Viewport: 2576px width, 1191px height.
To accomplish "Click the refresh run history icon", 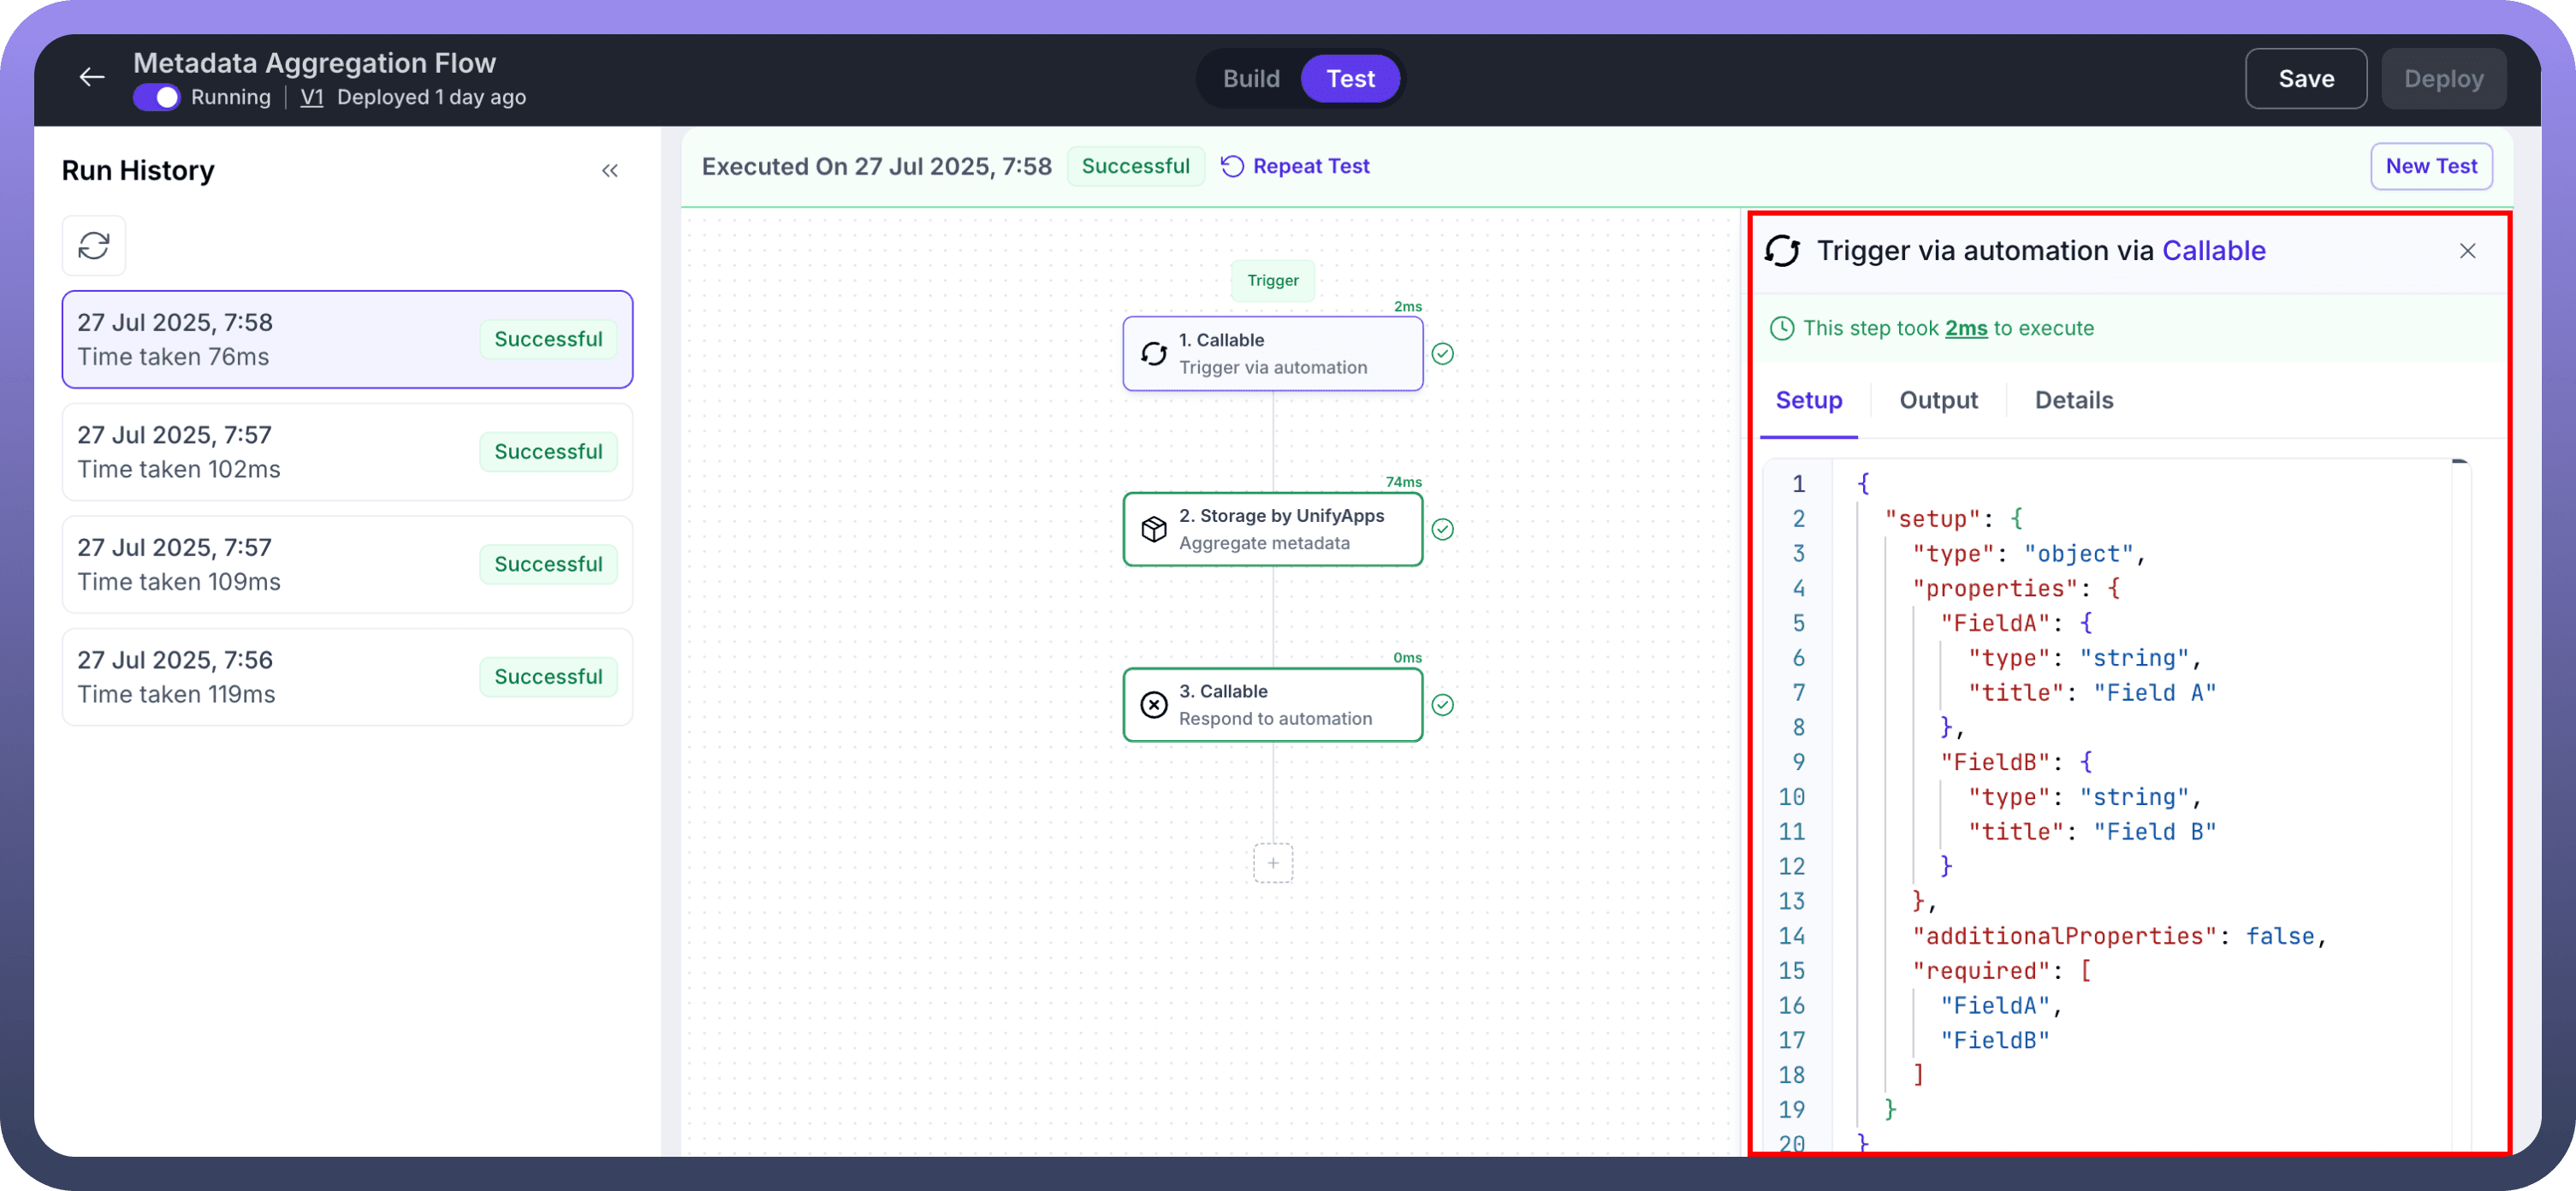I will click(94, 245).
